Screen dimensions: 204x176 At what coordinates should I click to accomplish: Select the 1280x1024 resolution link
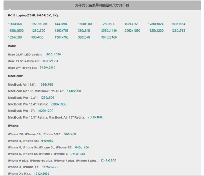tap(156, 24)
